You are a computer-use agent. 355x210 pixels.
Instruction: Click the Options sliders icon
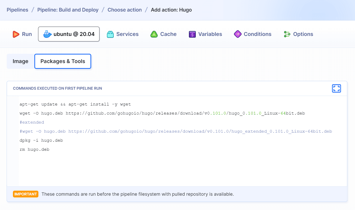coord(287,34)
